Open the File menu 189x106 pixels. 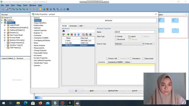(x=2, y=5)
